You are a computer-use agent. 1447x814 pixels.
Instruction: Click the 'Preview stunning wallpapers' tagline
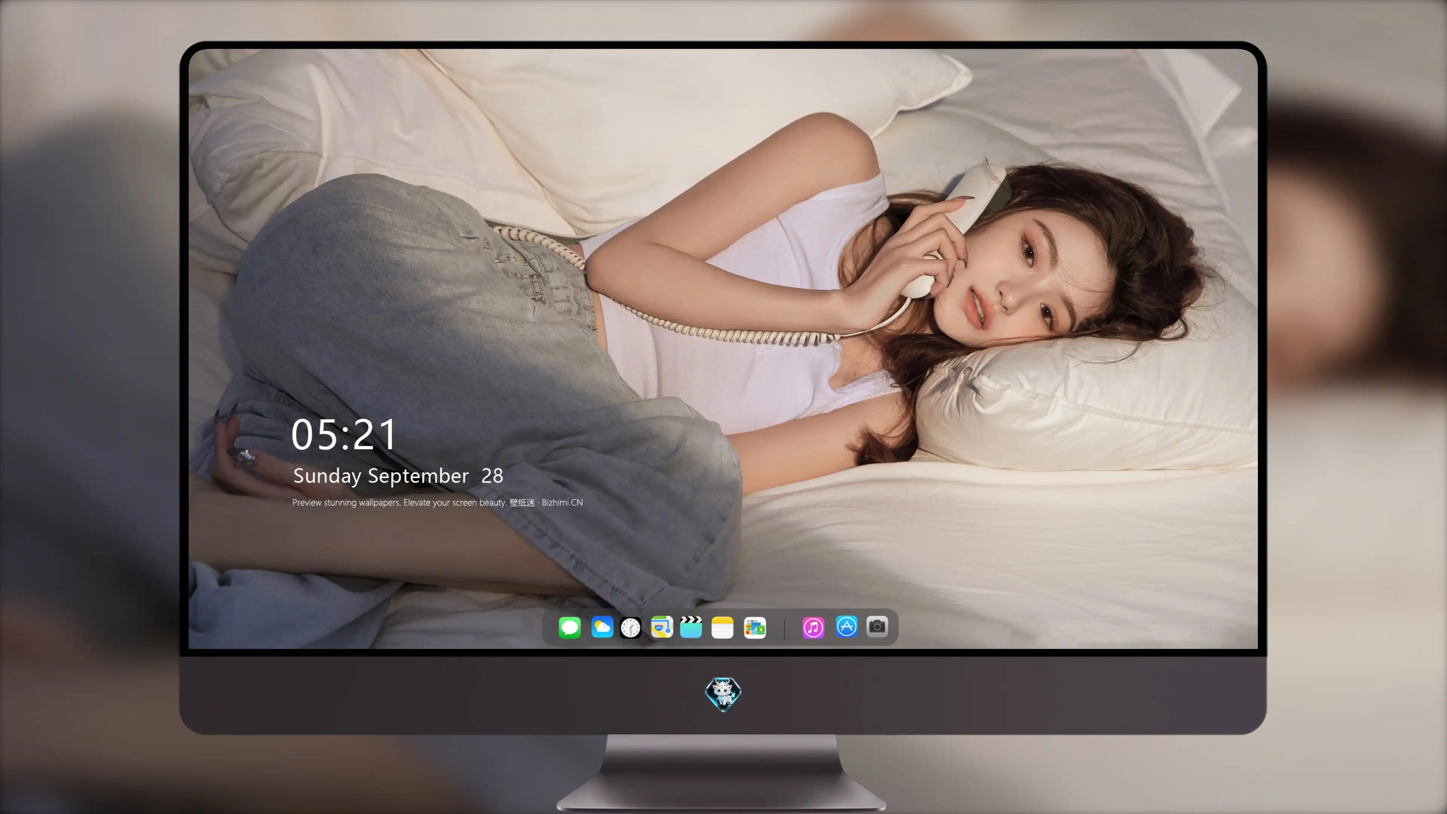tap(346, 502)
